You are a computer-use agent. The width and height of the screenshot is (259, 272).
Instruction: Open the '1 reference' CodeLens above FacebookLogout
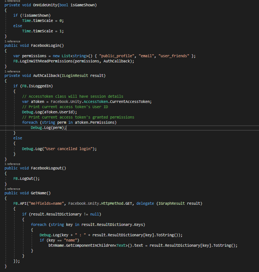12,164
